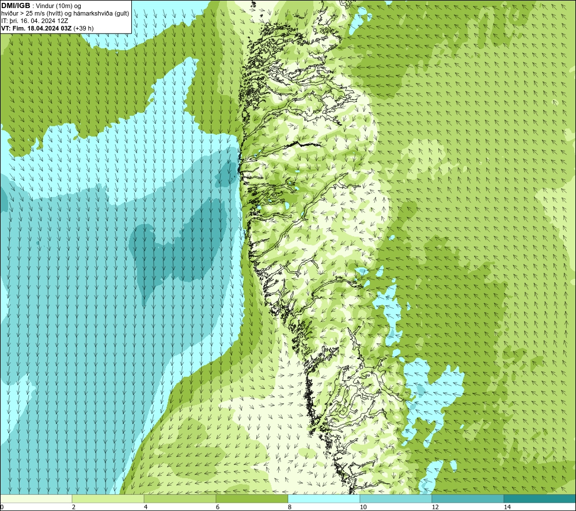Click the 'IT: þri. 16. 04. 2024 12Z' line
The height and width of the screenshot is (511, 576).
point(35,21)
